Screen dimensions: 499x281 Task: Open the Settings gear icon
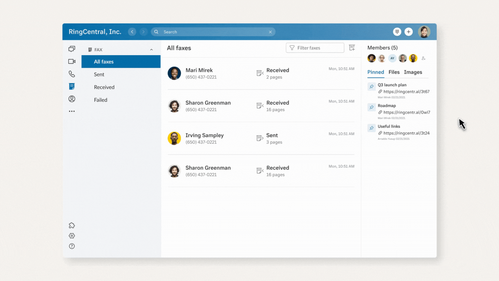(x=72, y=236)
